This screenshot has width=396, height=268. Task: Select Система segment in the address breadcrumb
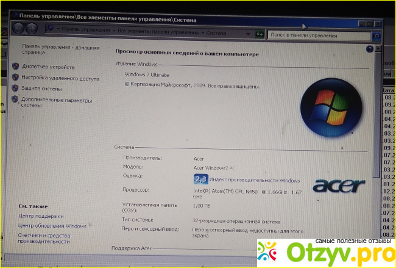[x=216, y=30]
